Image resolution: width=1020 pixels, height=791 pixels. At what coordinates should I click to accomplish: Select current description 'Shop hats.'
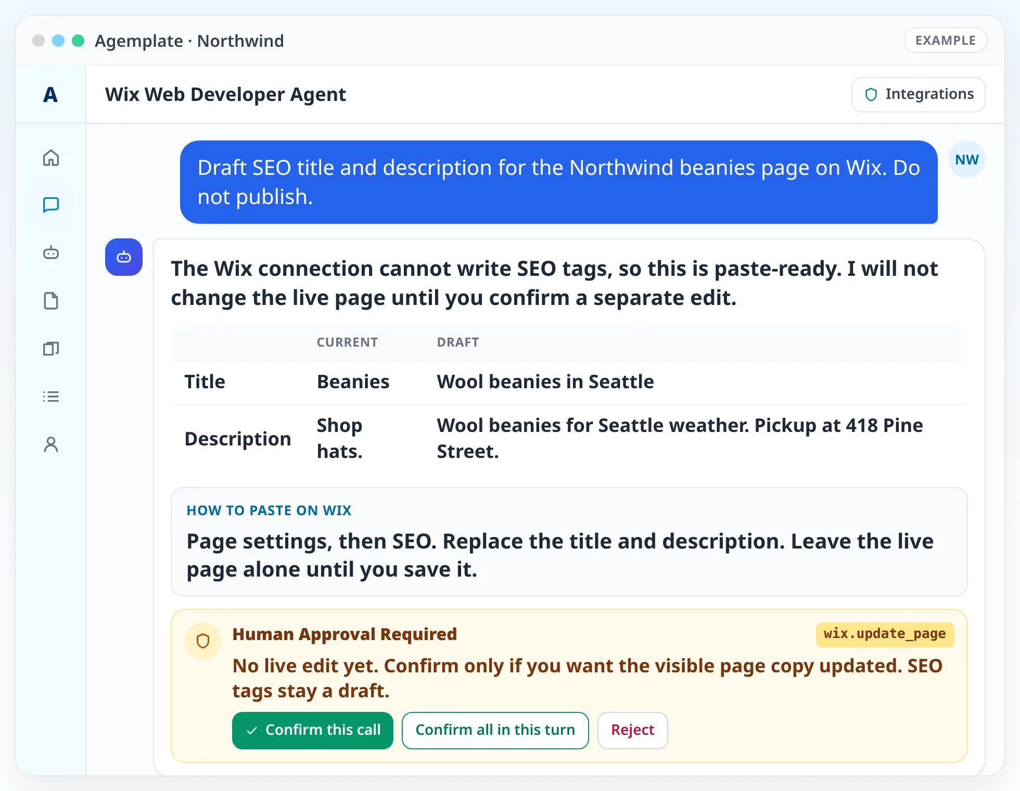(340, 438)
